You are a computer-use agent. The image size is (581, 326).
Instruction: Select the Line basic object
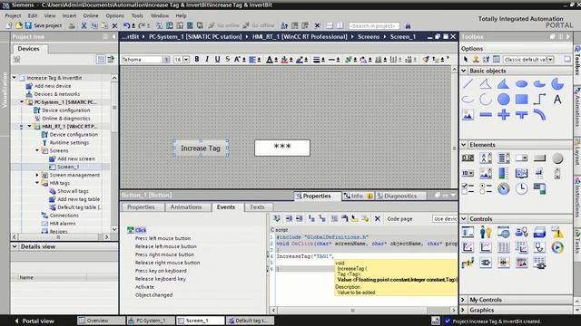468,84
